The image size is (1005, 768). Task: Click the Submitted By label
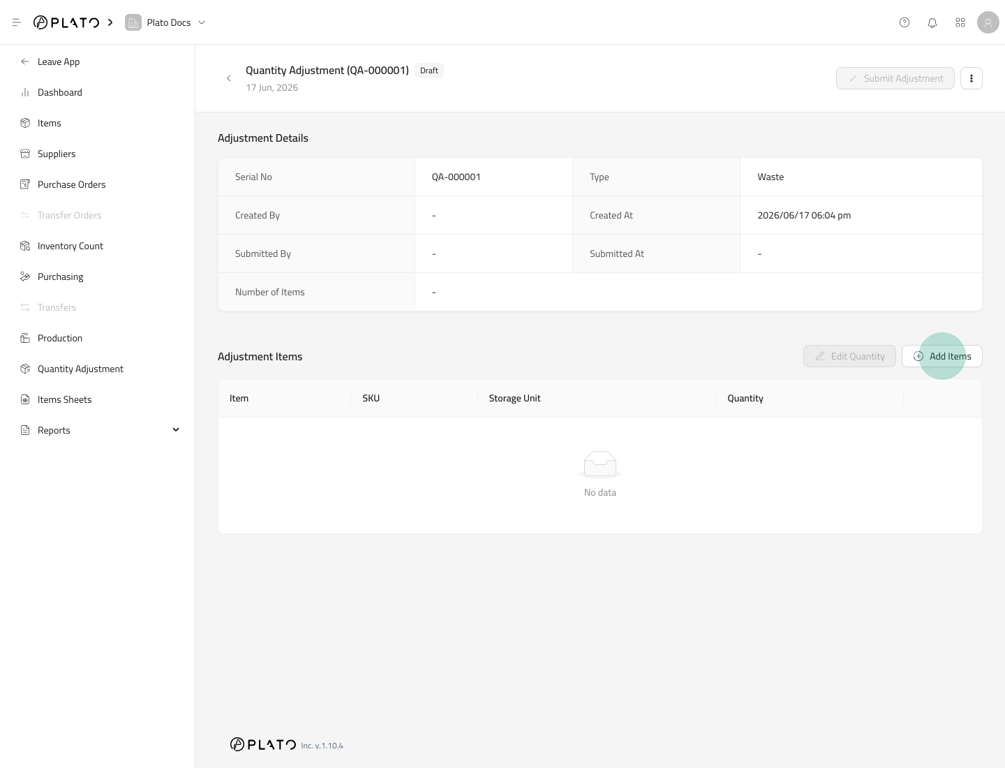(x=263, y=253)
